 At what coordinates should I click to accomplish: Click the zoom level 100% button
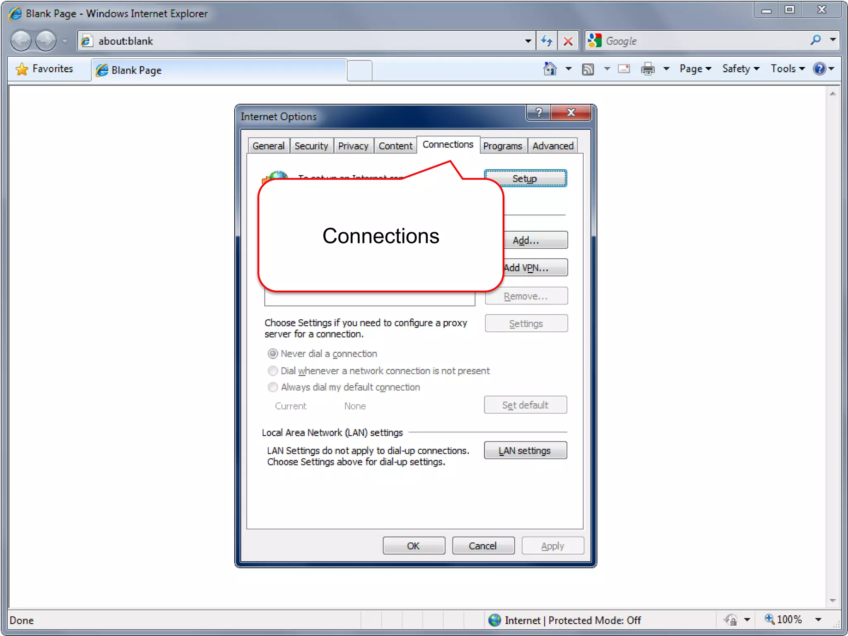point(783,619)
